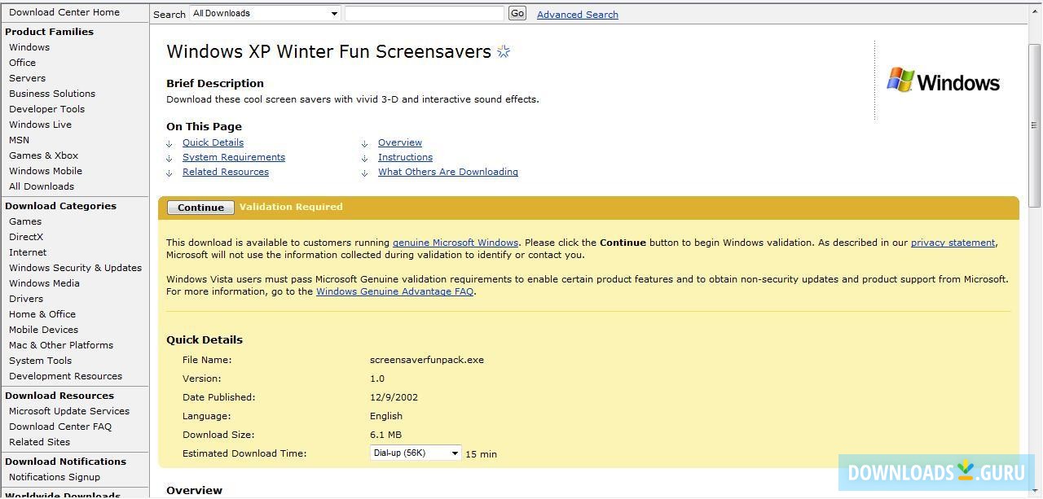Click the 15 min estimated time text
The image size is (1043, 499).
click(x=481, y=454)
